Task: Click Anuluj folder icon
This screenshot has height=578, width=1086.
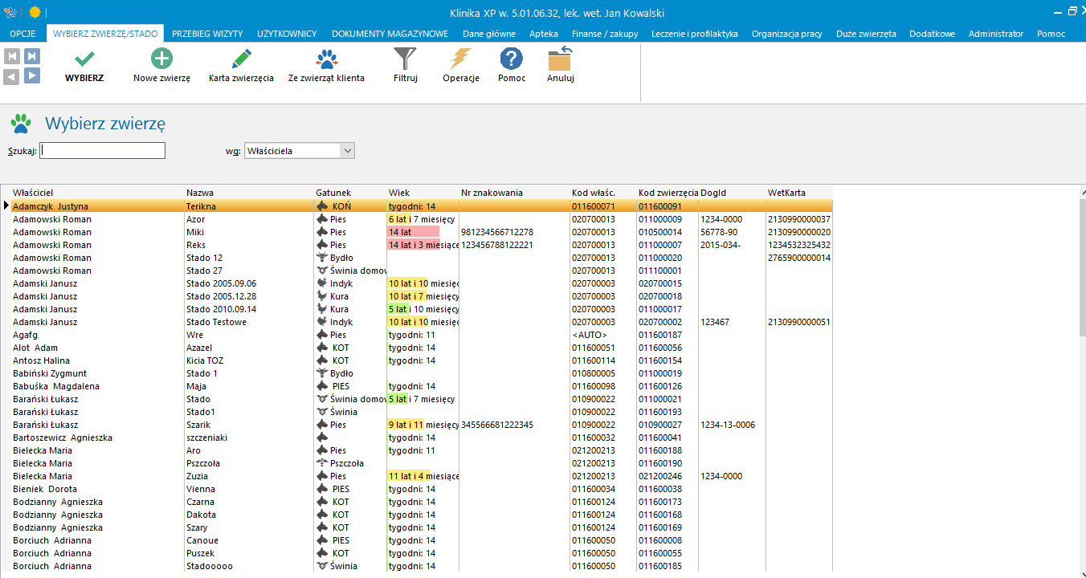Action: pos(560,59)
